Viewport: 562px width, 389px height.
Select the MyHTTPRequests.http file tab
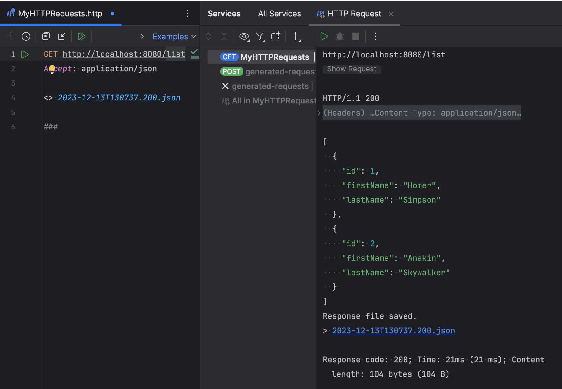(x=60, y=13)
